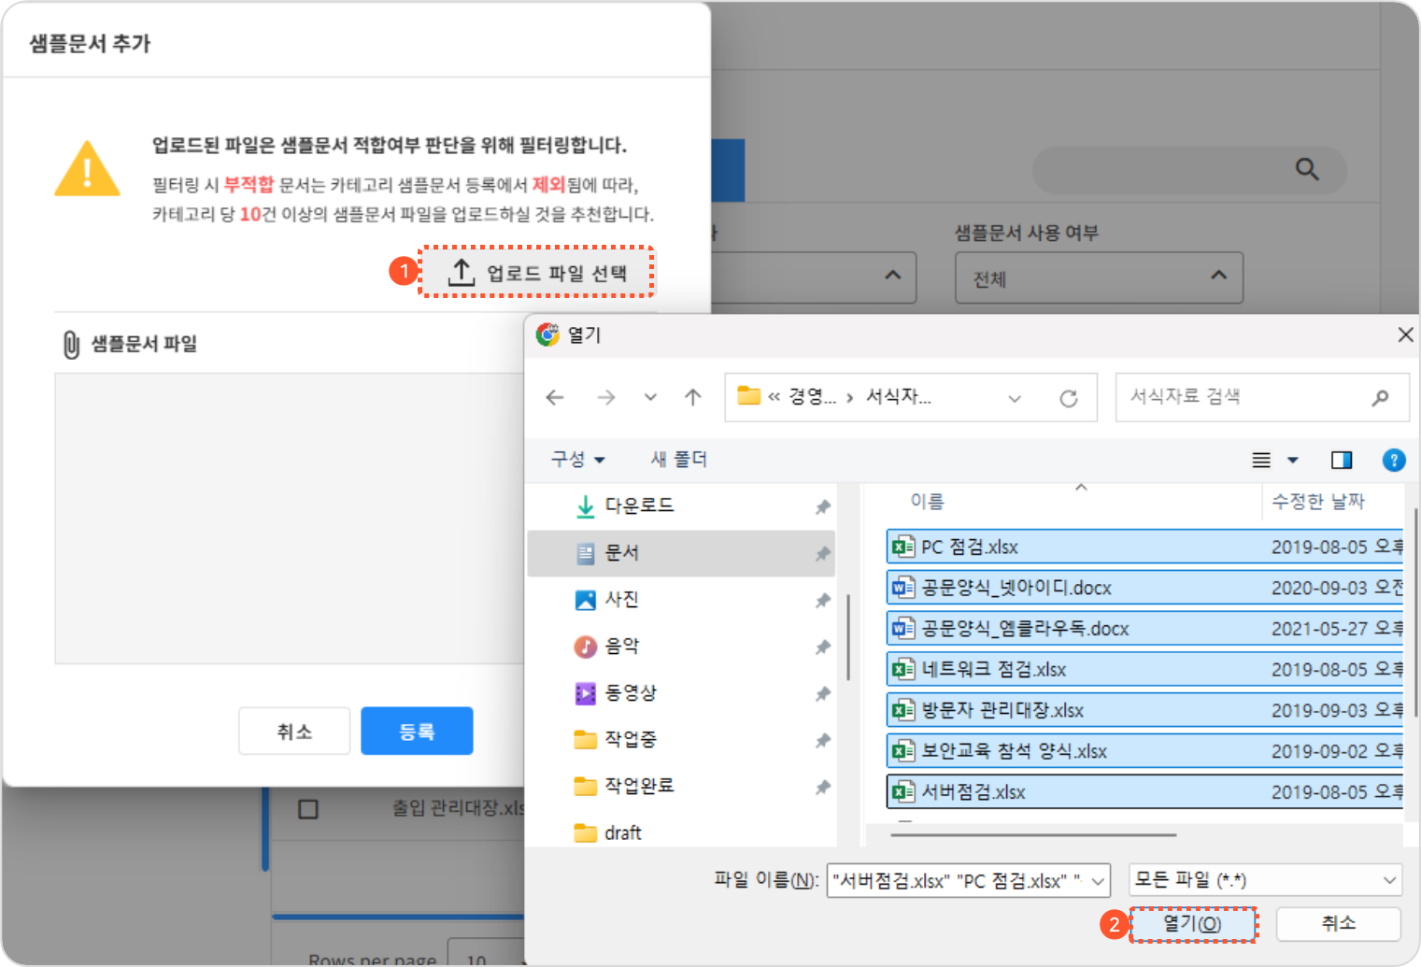Toggle the preview pane icon
Image resolution: width=1421 pixels, height=967 pixels.
point(1341,460)
